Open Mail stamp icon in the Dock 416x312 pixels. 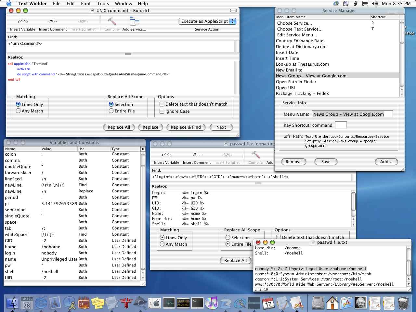tap(55, 304)
